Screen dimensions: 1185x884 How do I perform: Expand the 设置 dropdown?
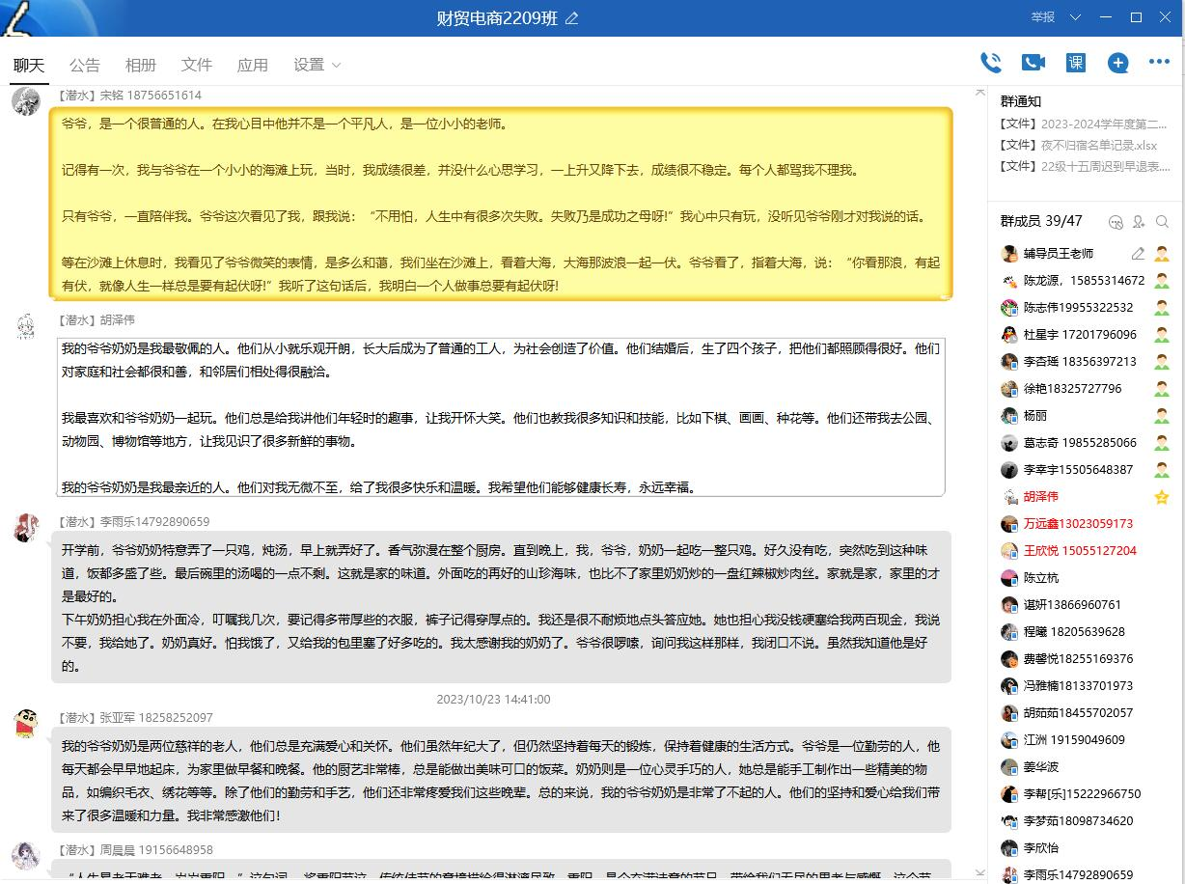(317, 65)
